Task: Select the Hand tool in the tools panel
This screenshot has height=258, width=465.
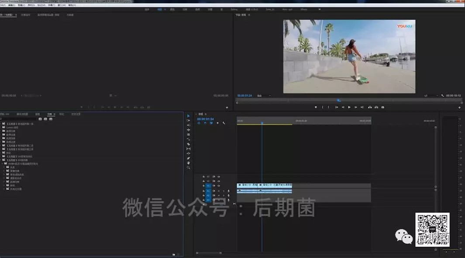Action: pos(188,163)
